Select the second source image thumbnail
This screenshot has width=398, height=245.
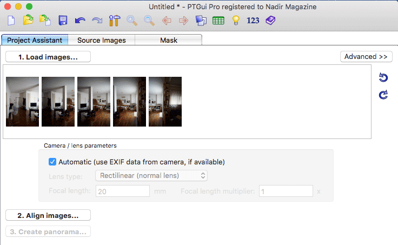pyautogui.click(x=58, y=102)
